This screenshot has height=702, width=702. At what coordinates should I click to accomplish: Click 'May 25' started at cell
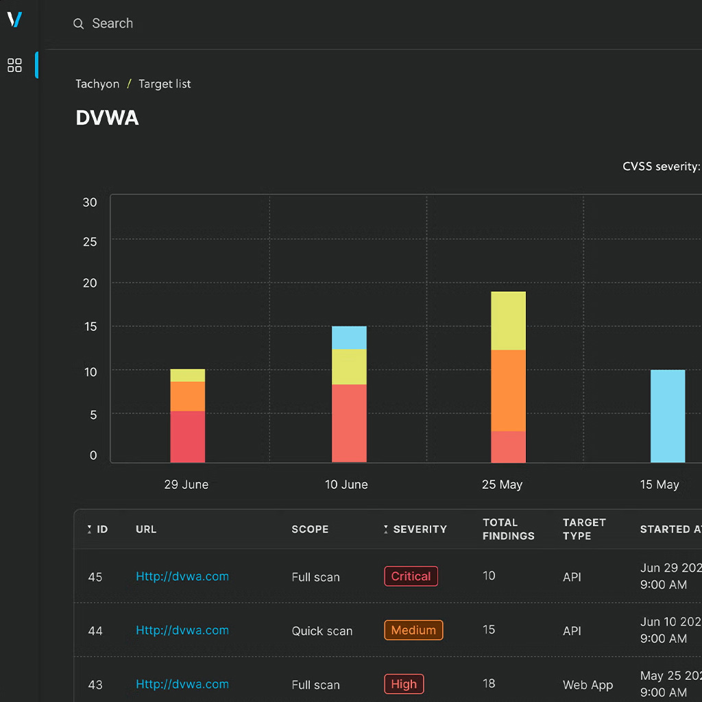[x=670, y=684]
